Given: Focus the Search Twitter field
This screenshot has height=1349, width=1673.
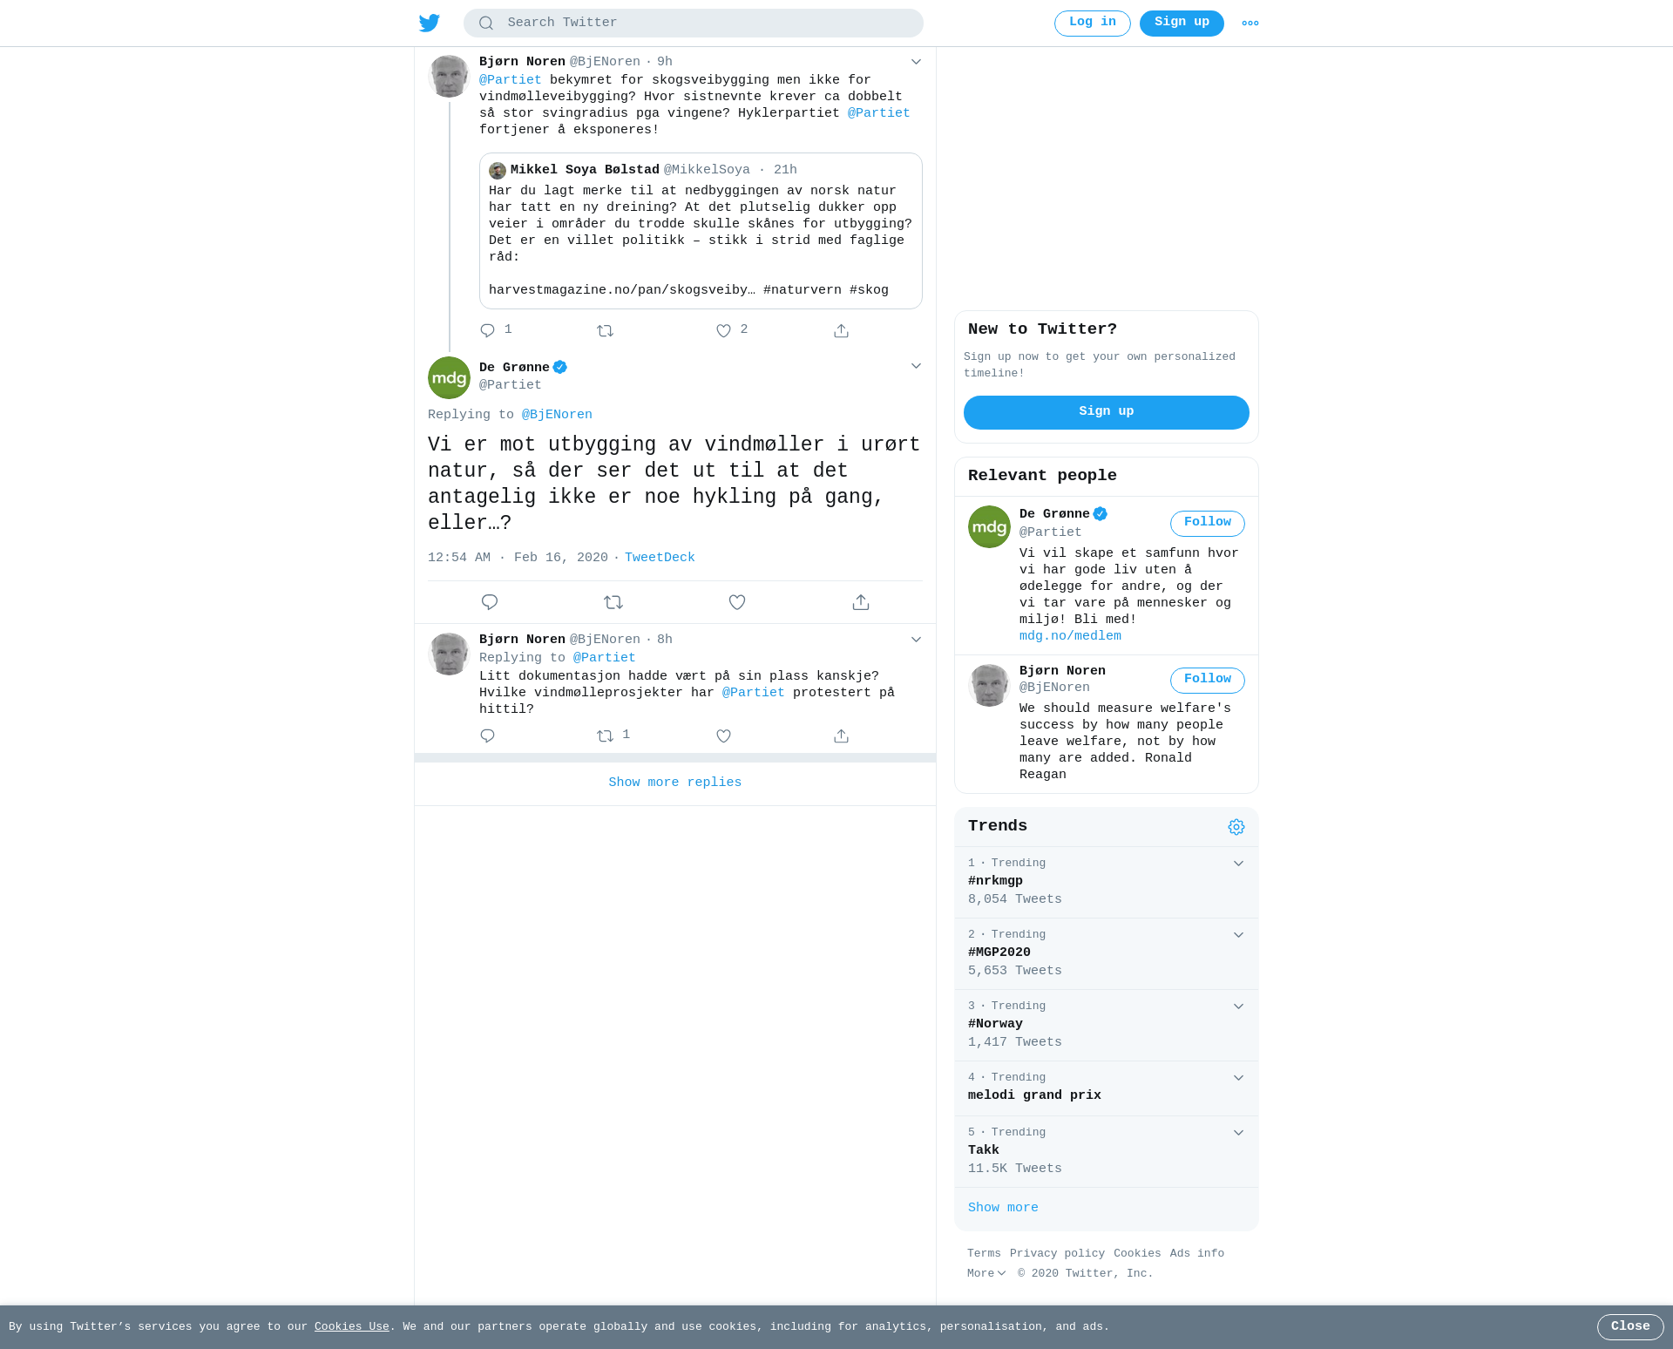Looking at the screenshot, I should [x=694, y=24].
